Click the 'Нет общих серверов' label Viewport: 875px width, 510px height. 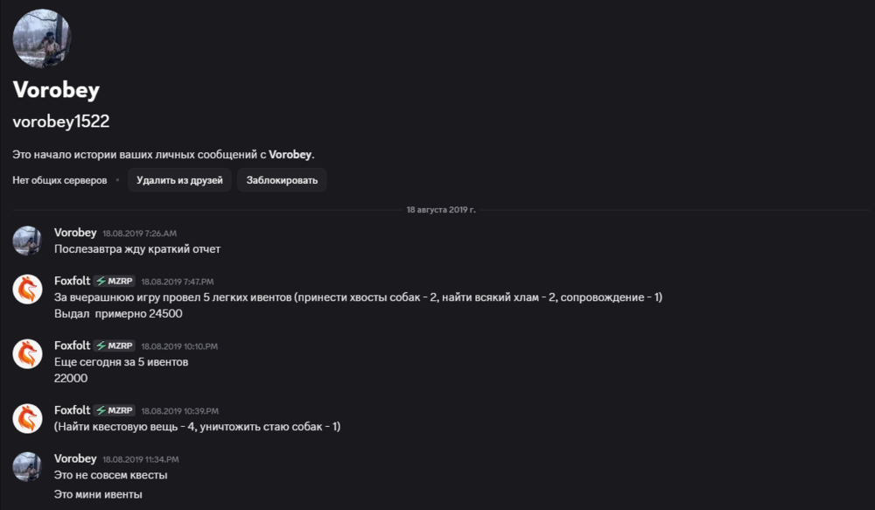point(59,178)
